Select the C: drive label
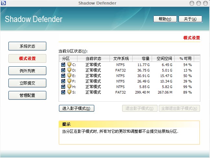Image resolution: width=210 pixels, height=158 pixels. [x=74, y=65]
